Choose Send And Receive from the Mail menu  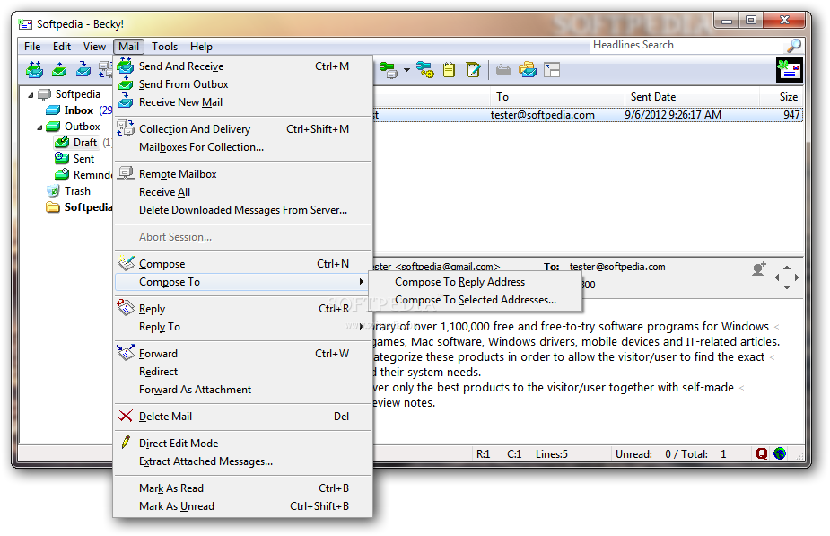click(242, 66)
